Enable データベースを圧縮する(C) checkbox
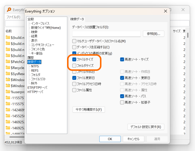Viewport: 195px width, 151px height. (74, 47)
